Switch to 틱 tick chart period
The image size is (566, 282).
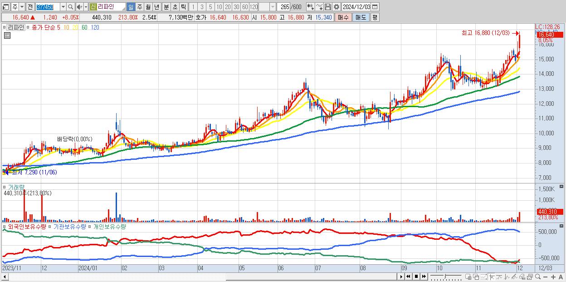(183, 7)
